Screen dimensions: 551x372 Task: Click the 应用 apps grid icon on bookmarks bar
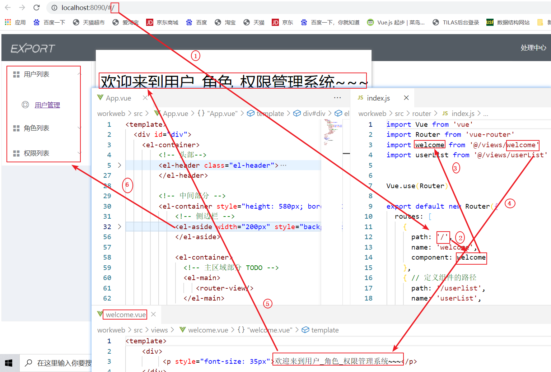coord(8,22)
